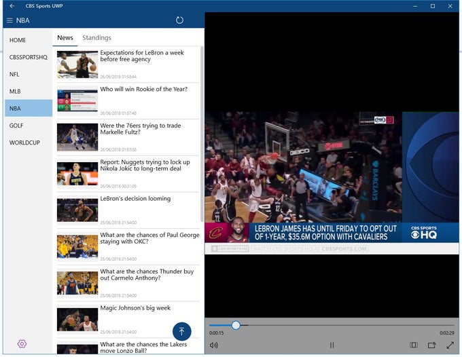Click thumbnail of LeBron free agency story

click(x=77, y=64)
